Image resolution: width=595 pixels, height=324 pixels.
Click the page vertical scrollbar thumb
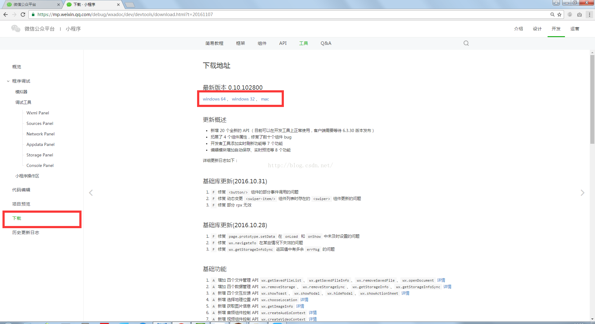pyautogui.click(x=592, y=99)
